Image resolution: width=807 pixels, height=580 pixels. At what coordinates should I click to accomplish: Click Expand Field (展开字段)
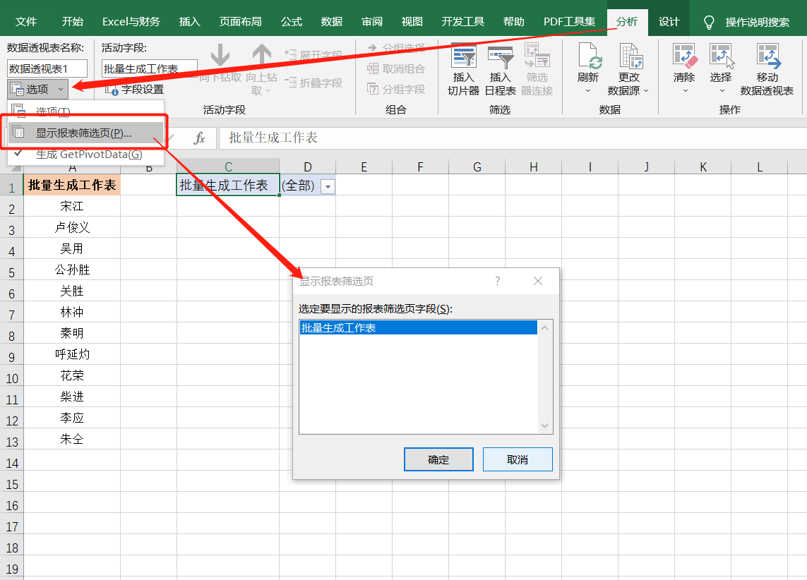[x=313, y=54]
